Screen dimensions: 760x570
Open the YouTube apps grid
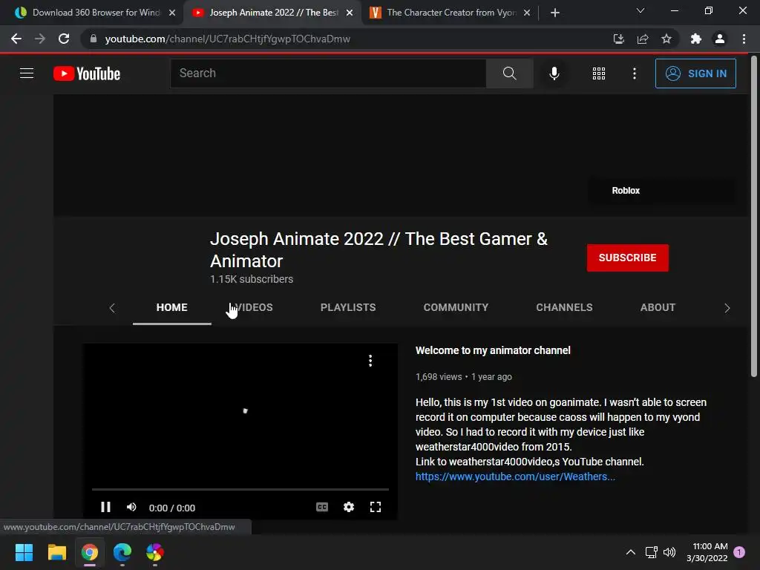599,73
